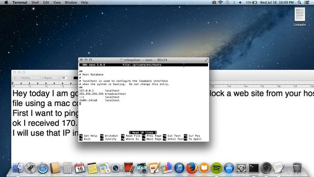Open round camera lens app in Dock
The width and height of the screenshot is (314, 177).
(266, 168)
